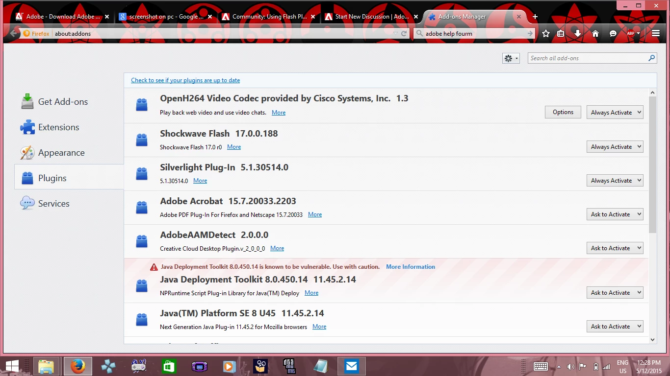Open the Windows Start button
The image size is (670, 376).
point(12,366)
